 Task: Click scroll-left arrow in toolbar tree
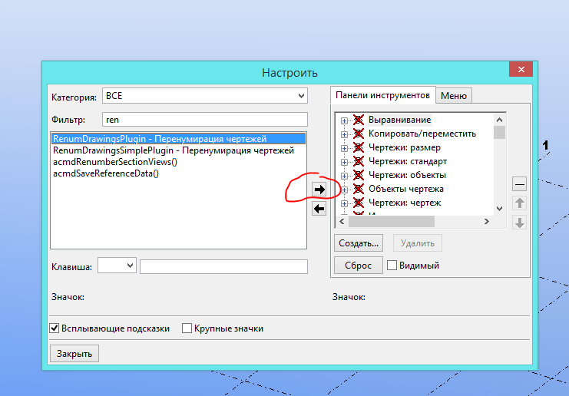click(342, 221)
